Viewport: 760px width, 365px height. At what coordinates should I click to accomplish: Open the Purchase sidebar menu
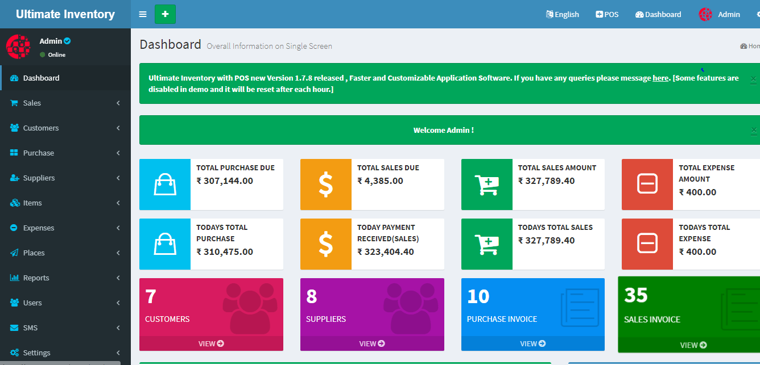click(x=65, y=153)
